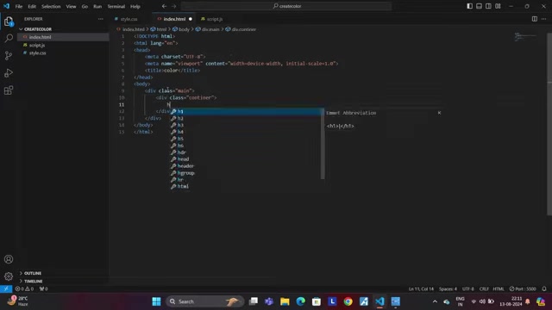Screen dimensions: 552x310
Task: Choose the hgroup Emmet suggestion
Action: (x=246, y=173)
